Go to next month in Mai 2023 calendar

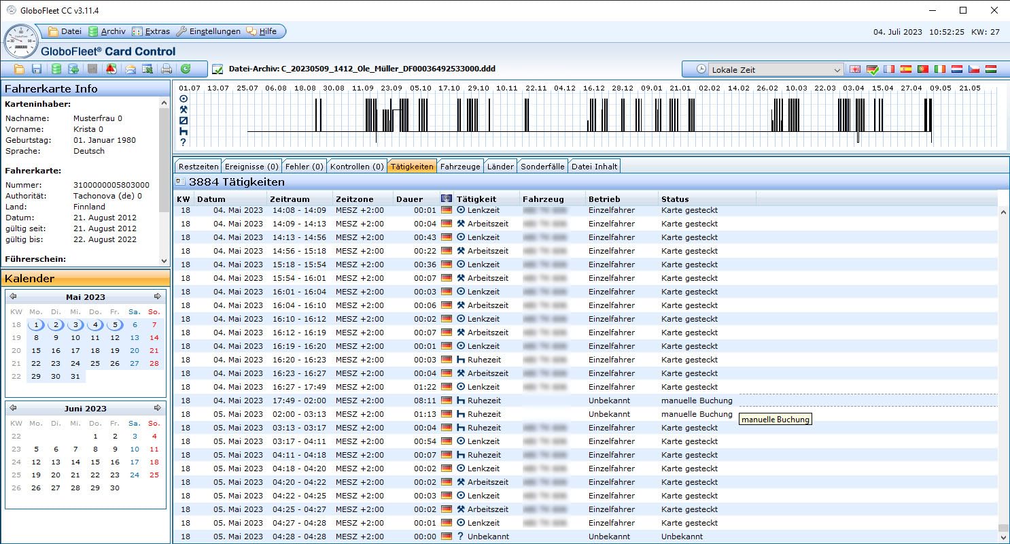point(158,296)
